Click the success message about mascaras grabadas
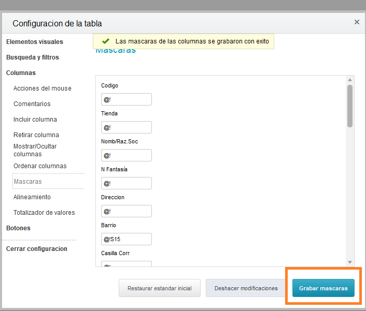The width and height of the screenshot is (366, 311). click(x=192, y=41)
